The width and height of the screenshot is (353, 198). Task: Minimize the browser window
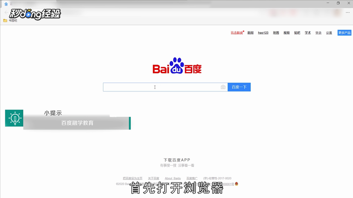(328, 3)
